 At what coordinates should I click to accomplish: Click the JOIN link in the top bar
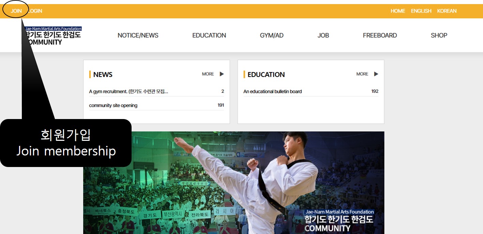pyautogui.click(x=16, y=11)
